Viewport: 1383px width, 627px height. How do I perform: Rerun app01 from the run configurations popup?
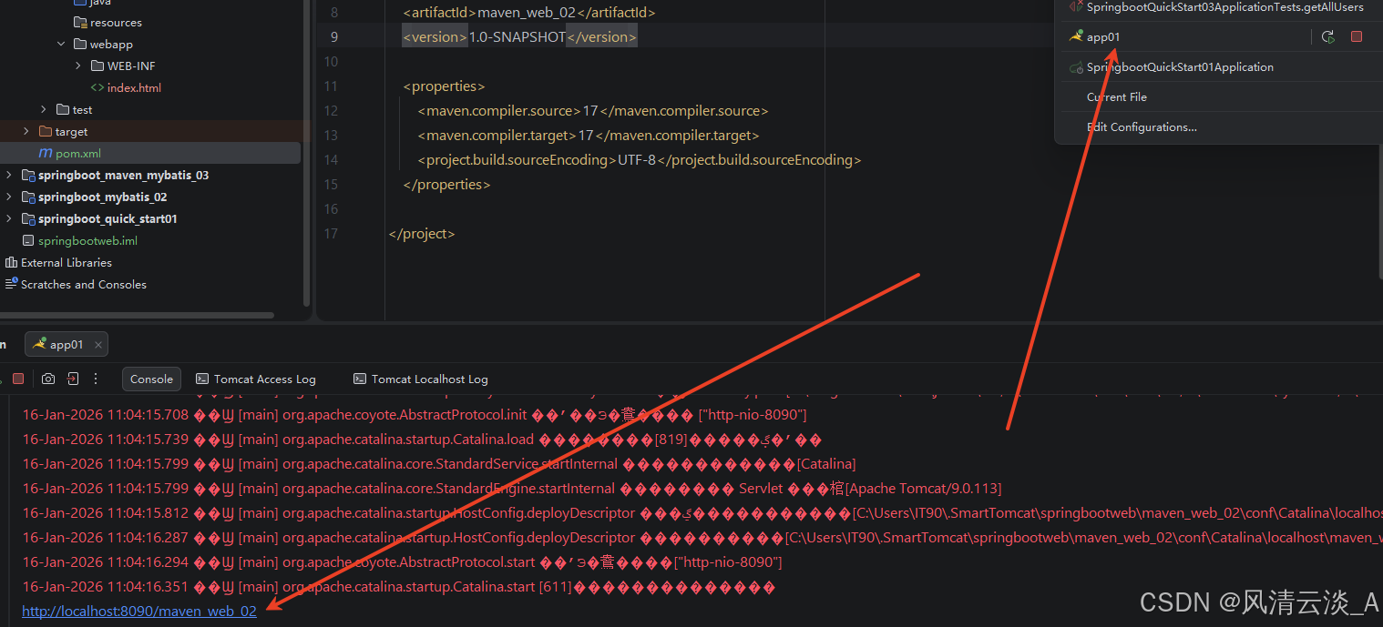coord(1328,36)
